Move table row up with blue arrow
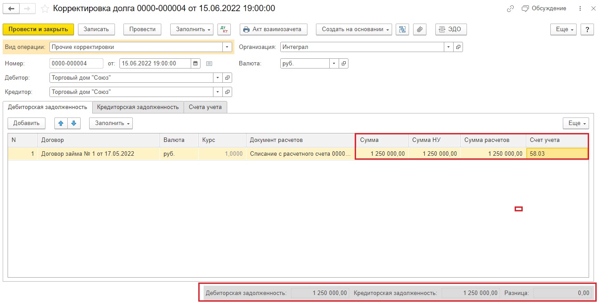 point(61,123)
